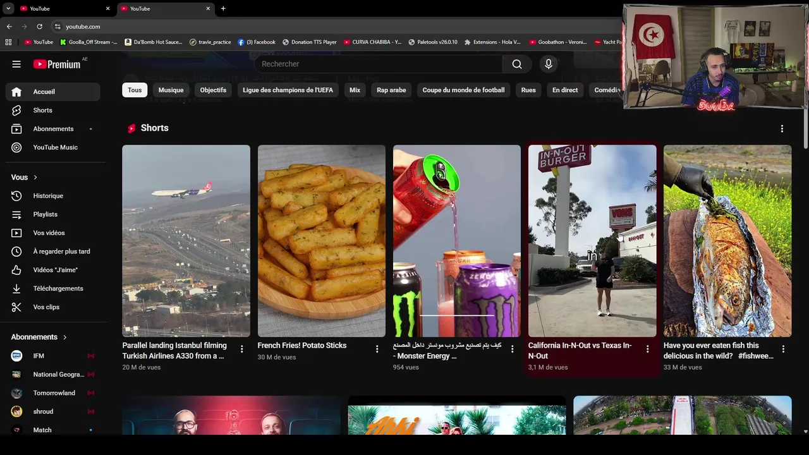Select the Musique filter chip
Screen dimensions: 809x455
click(171, 90)
